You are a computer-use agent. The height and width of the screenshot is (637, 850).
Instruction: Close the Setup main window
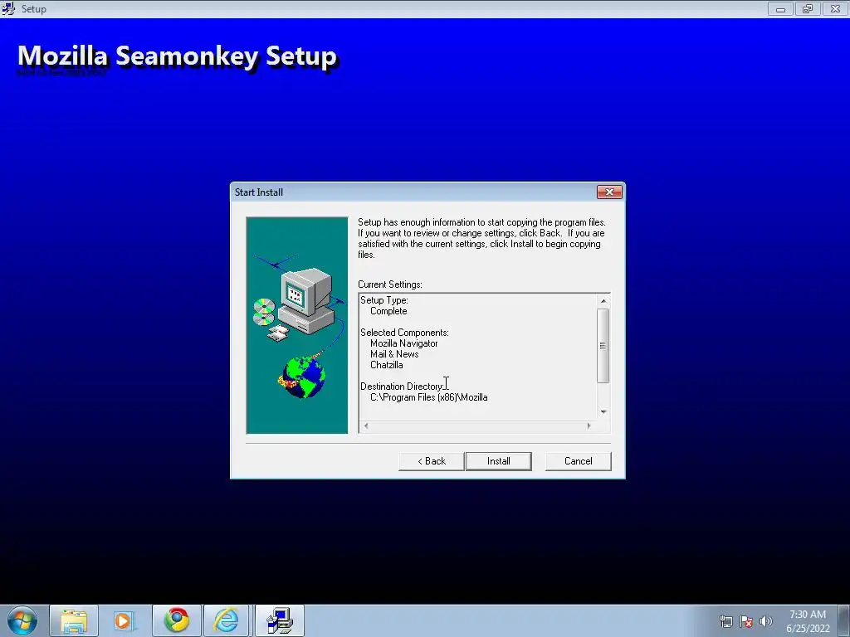click(835, 8)
